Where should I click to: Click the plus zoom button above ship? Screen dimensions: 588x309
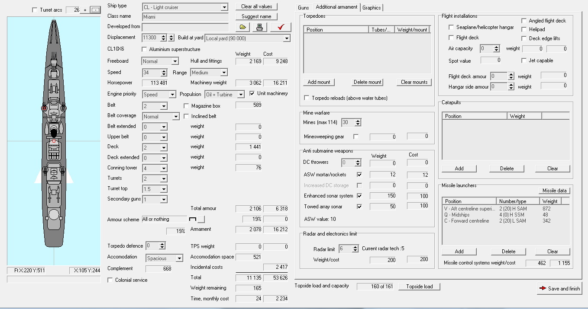85,10
